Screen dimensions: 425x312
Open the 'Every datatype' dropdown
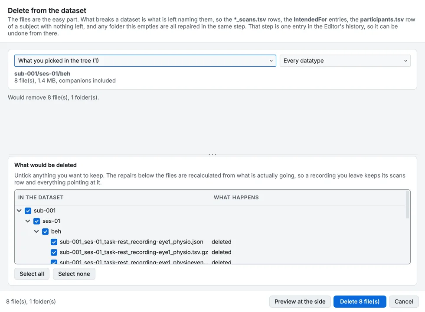345,61
